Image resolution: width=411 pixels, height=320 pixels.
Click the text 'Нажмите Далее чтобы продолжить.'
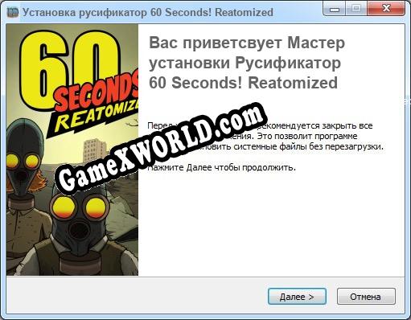coord(222,168)
